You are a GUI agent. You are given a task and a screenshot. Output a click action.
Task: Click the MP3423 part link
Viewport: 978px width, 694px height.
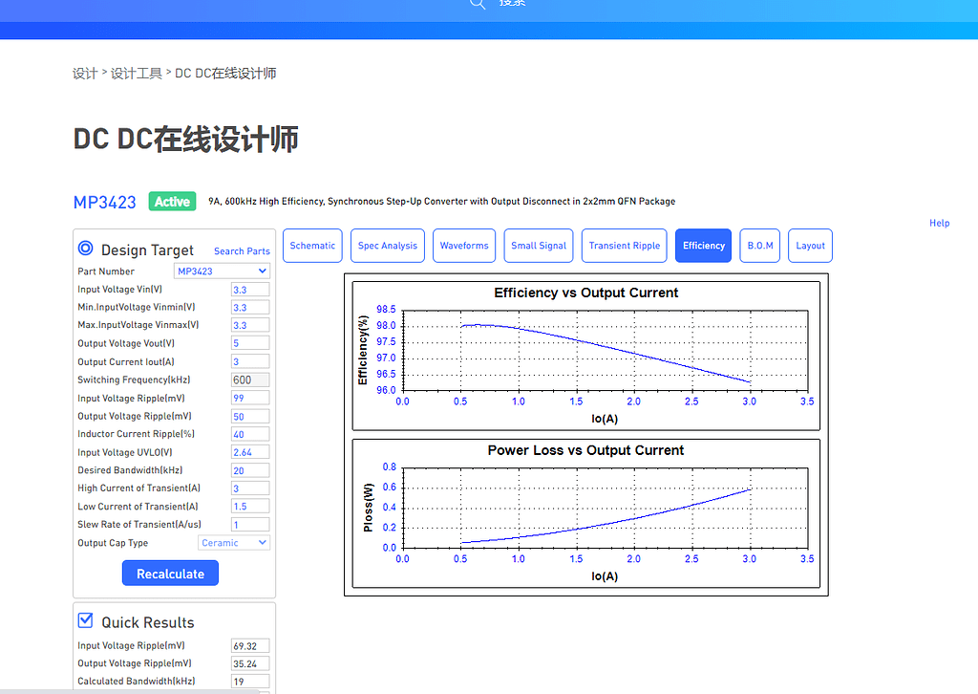pos(104,202)
